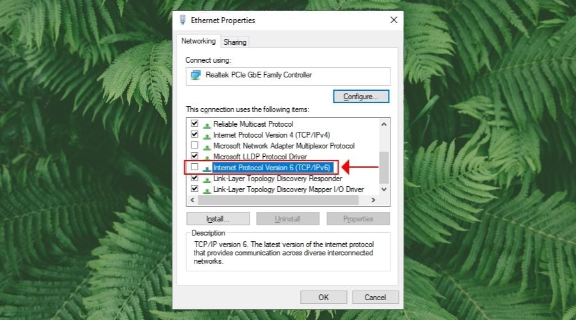This screenshot has width=576, height=320.
Task: Switch to the Sharing tab
Action: click(x=235, y=42)
